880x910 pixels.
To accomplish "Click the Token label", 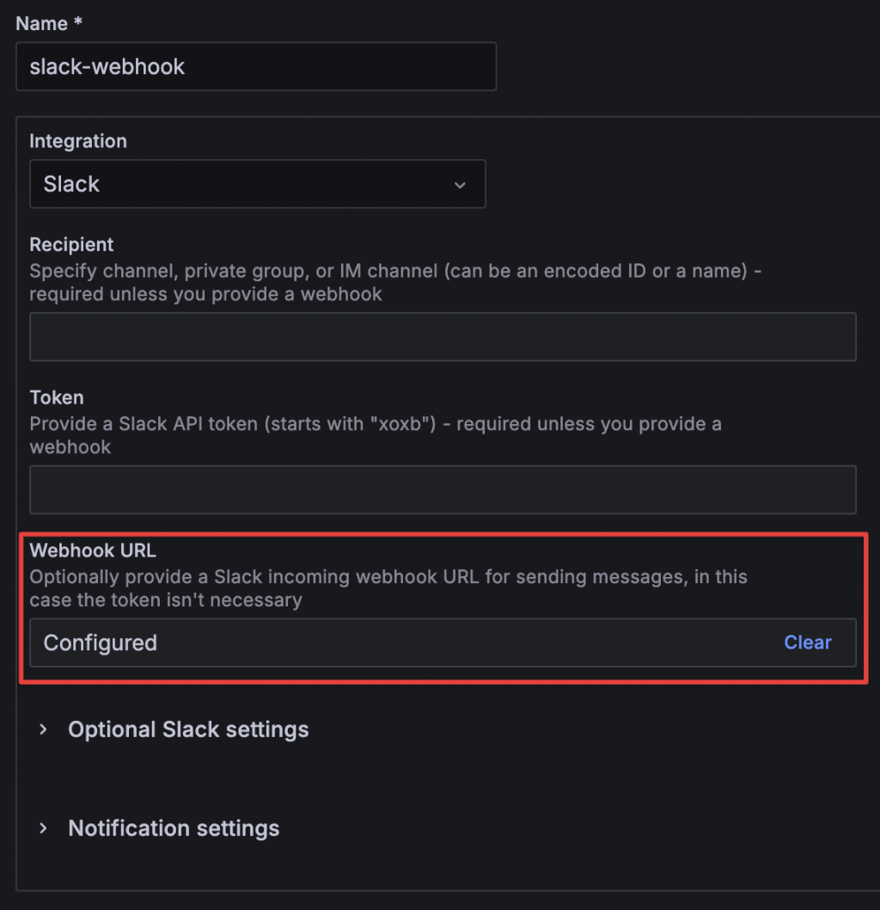I will [57, 397].
